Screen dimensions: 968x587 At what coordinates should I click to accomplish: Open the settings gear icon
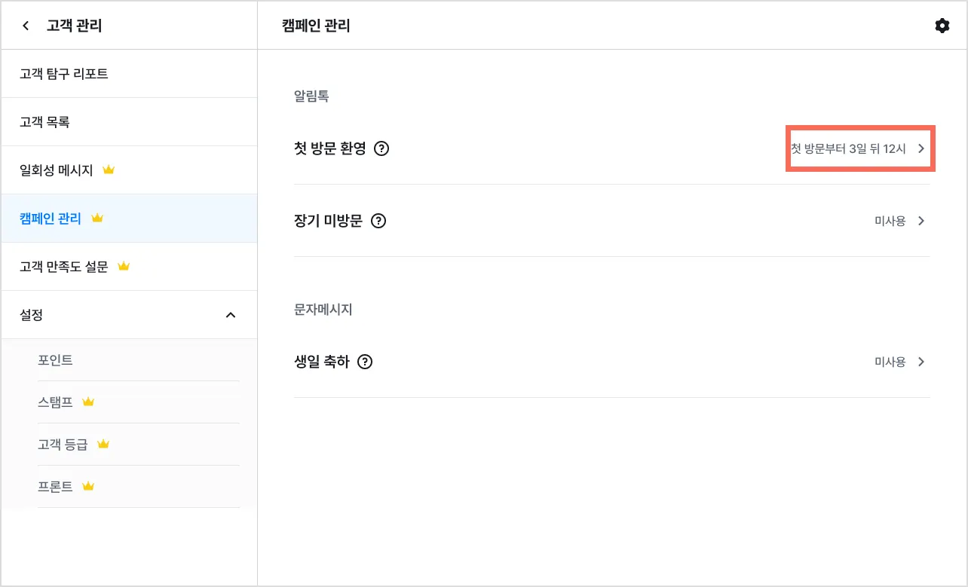(942, 26)
